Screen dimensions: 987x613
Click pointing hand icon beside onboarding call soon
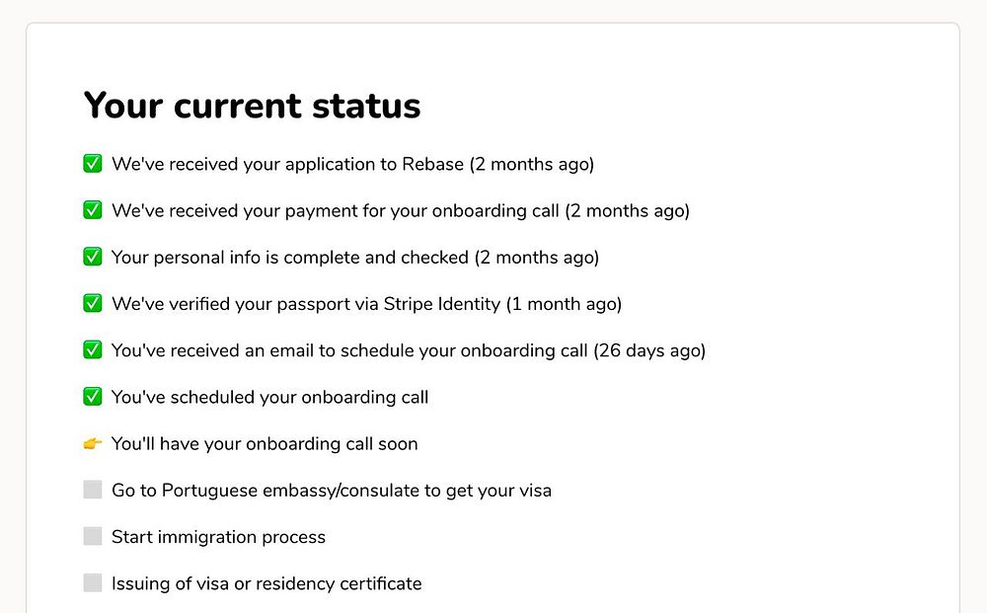pos(93,444)
